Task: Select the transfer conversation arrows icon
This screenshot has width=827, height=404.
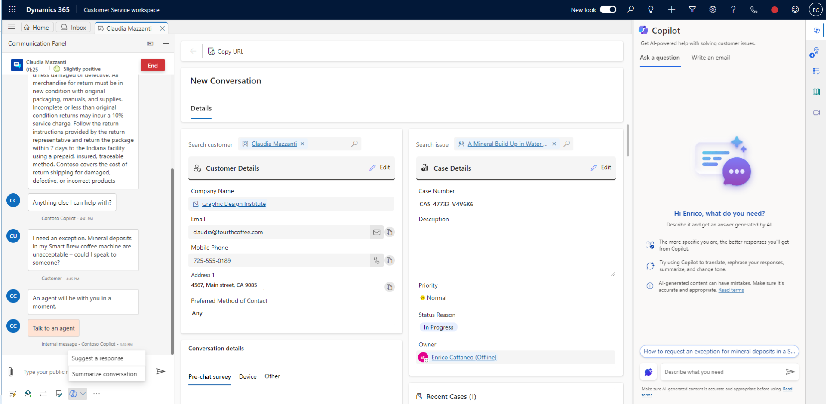Action: click(43, 394)
